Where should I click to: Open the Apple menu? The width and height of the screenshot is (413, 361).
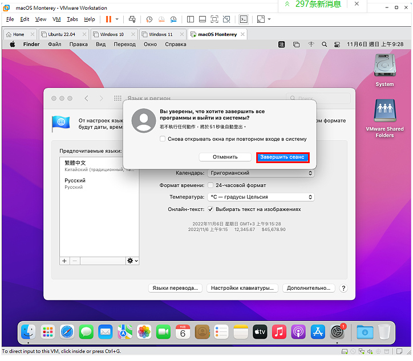click(13, 44)
